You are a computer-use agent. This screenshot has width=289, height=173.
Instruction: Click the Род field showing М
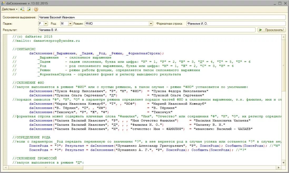(64, 24)
